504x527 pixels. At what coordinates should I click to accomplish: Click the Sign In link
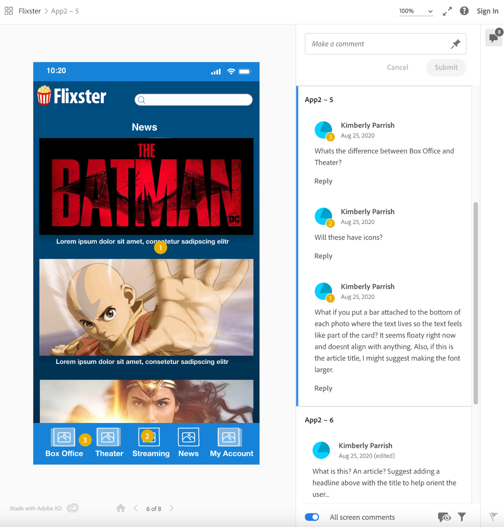point(487,11)
